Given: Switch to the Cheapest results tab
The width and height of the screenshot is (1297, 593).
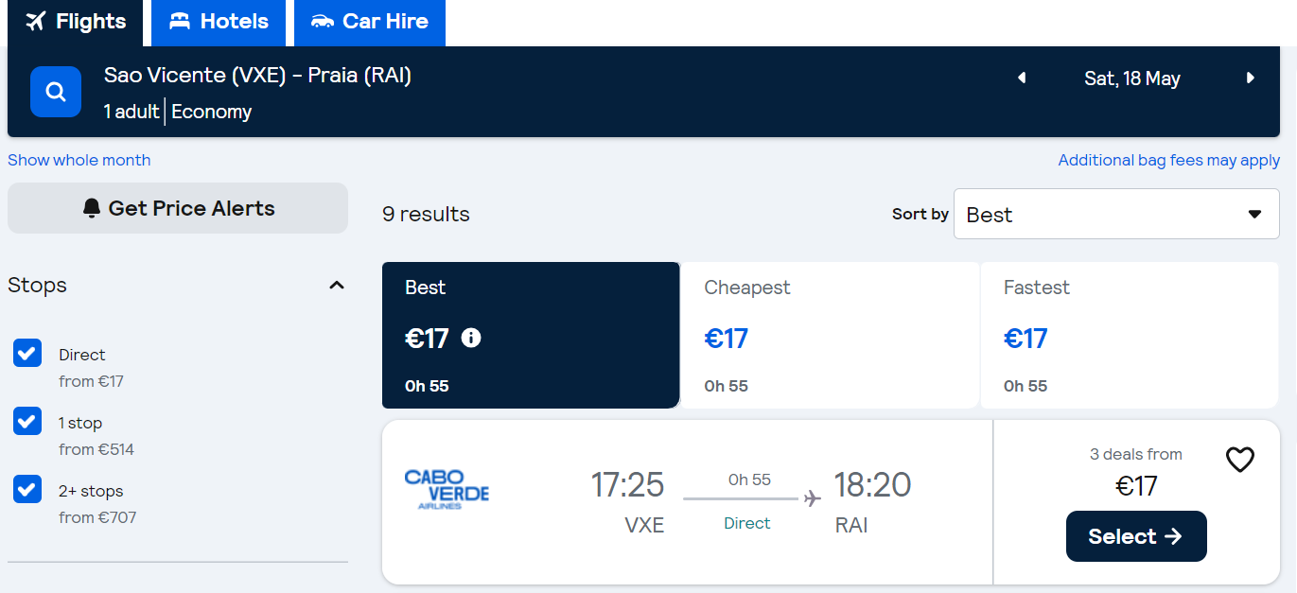Looking at the screenshot, I should pos(830,335).
